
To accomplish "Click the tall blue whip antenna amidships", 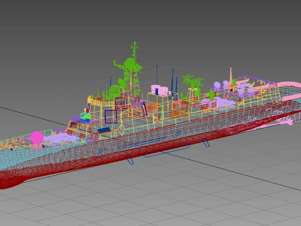I will click(157, 80).
